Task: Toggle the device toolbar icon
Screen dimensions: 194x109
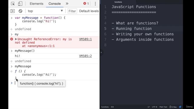Action: [x=20, y=4]
